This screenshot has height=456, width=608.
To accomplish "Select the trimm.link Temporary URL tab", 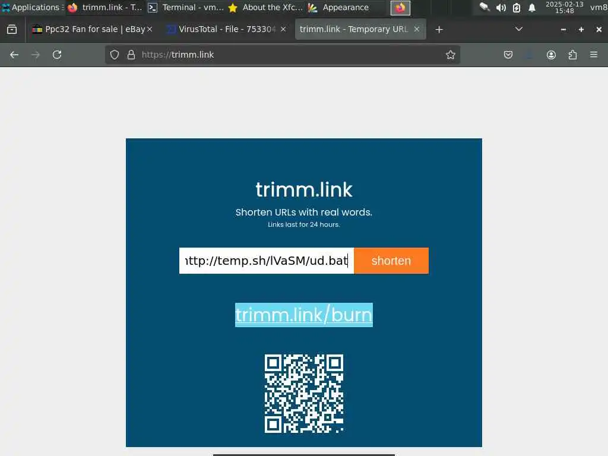I will [x=360, y=30].
